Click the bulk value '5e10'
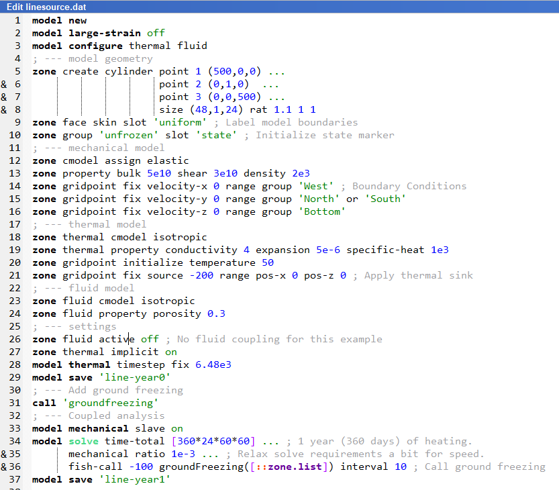This screenshot has width=559, height=490. click(159, 173)
